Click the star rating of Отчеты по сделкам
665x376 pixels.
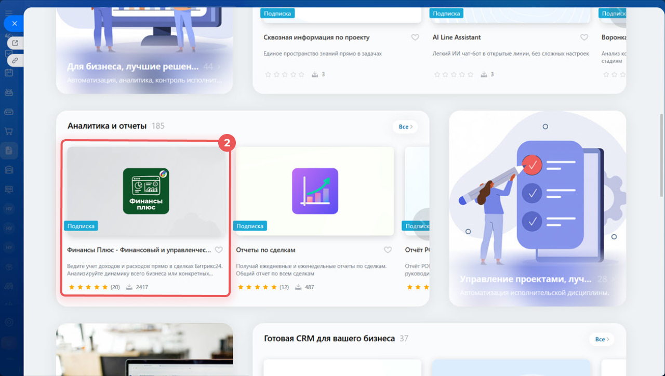click(257, 287)
